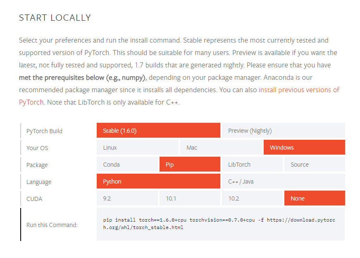360x258 pixels.
Task: Select the Stable (1.6.0) build option
Action: click(158, 130)
